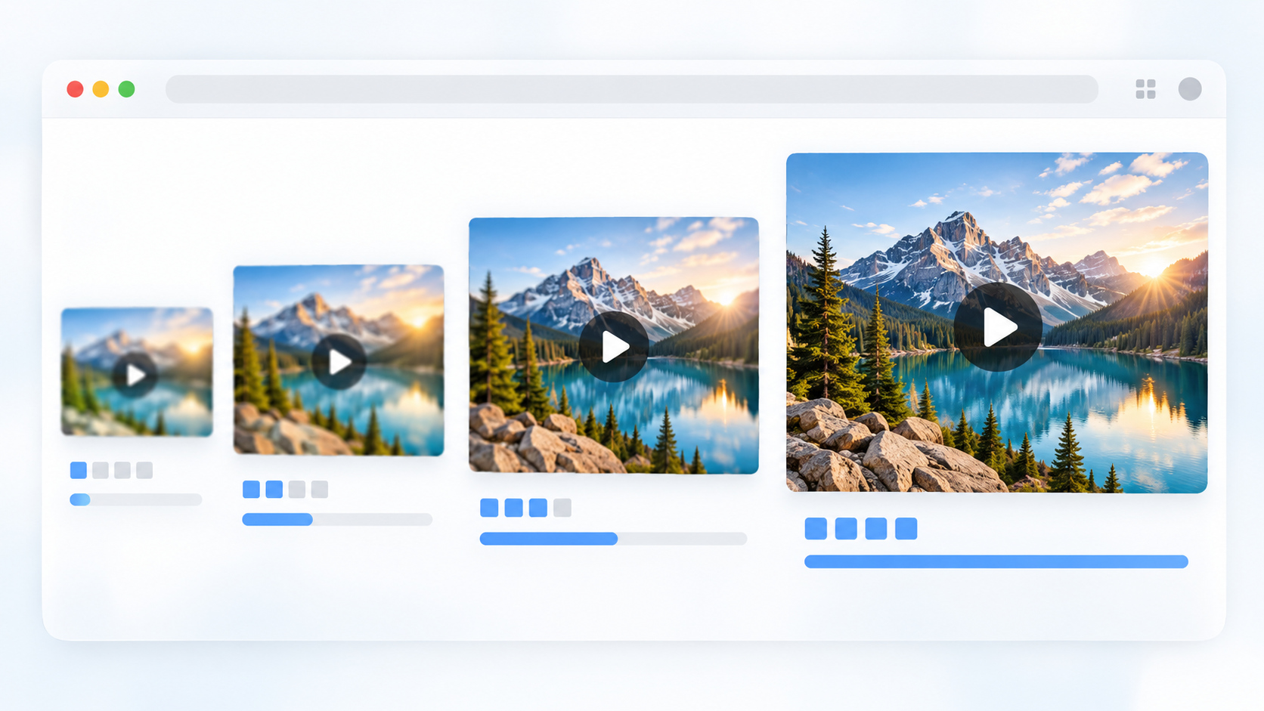Image resolution: width=1264 pixels, height=711 pixels.
Task: Open the grid view icon in toolbar
Action: 1145,89
